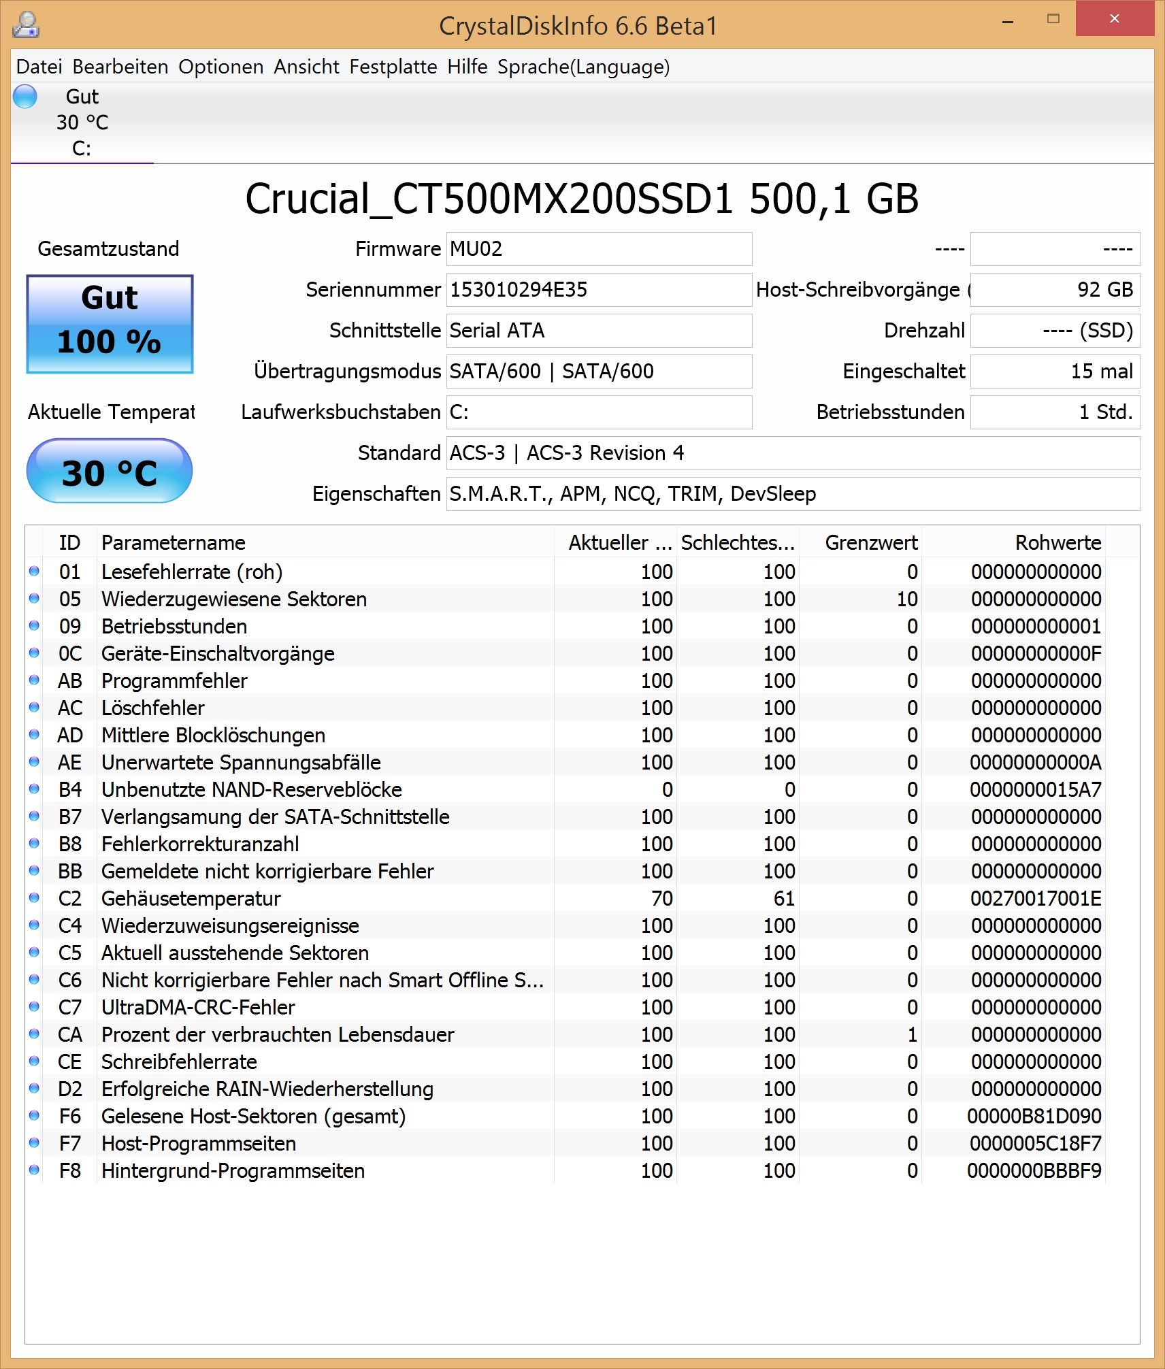Select the Gut 30 °C C: drive tab
The height and width of the screenshot is (1369, 1165).
tap(82, 122)
